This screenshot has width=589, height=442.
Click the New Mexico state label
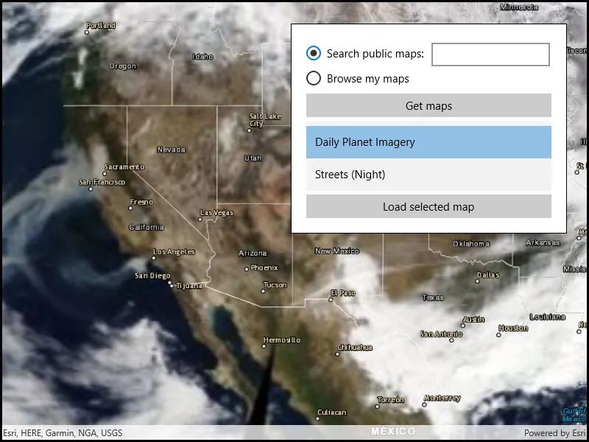pyautogui.click(x=337, y=251)
